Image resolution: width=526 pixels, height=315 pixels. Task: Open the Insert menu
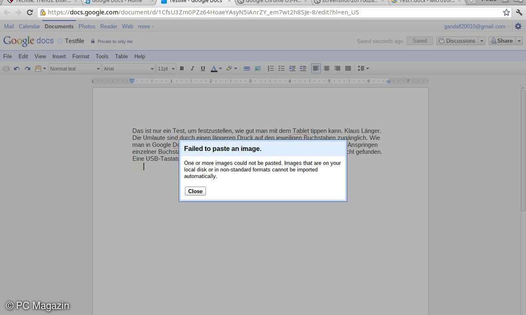(x=59, y=56)
